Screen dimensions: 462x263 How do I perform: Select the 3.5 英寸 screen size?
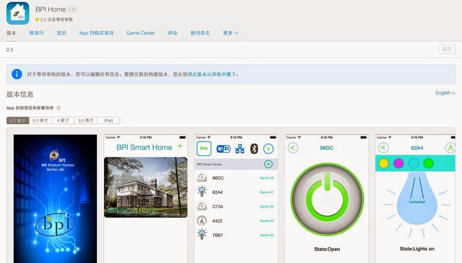(86, 121)
